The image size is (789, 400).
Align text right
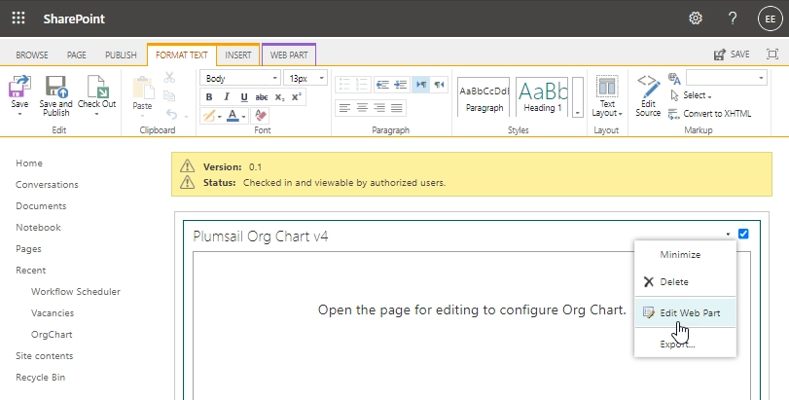click(379, 108)
